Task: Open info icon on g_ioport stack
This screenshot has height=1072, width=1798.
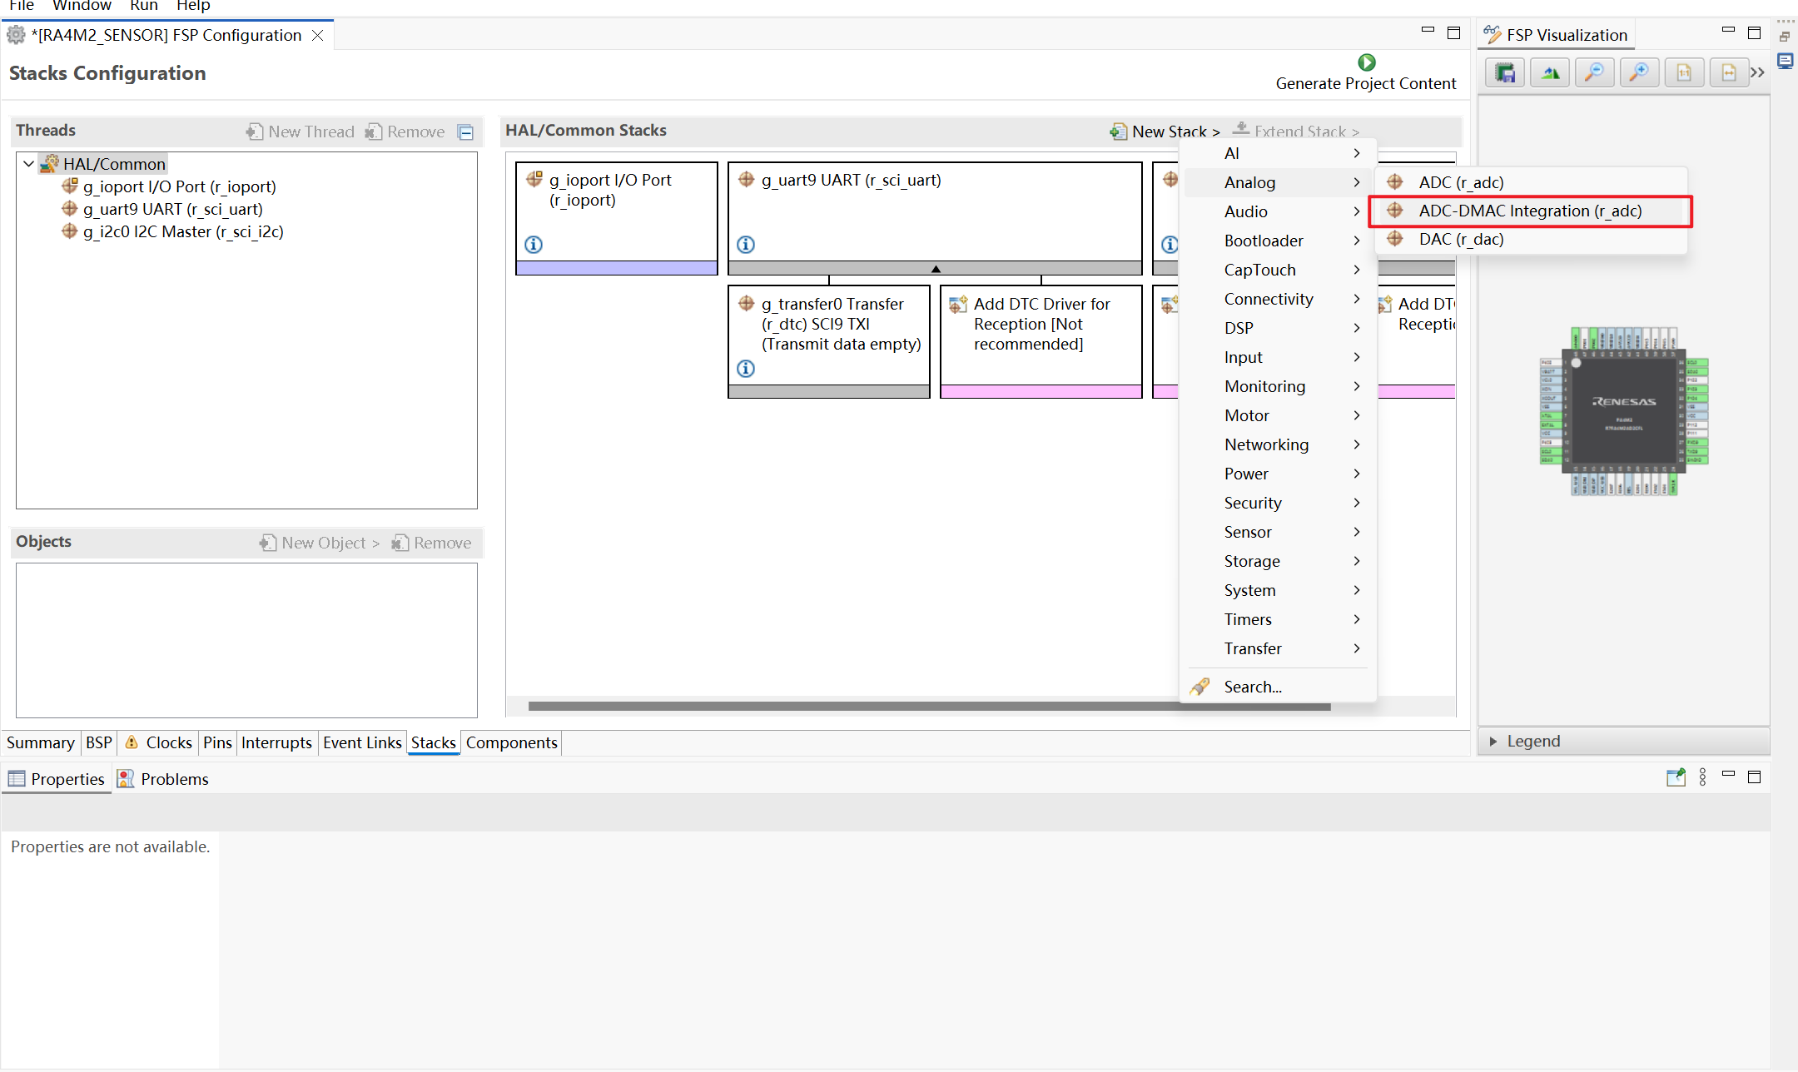Action: click(534, 245)
